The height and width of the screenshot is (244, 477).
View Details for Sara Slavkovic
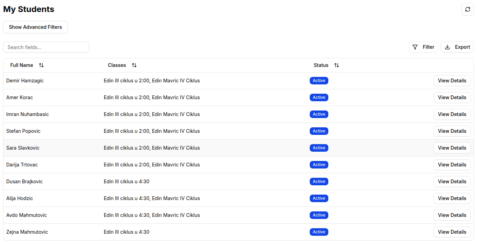click(452, 148)
